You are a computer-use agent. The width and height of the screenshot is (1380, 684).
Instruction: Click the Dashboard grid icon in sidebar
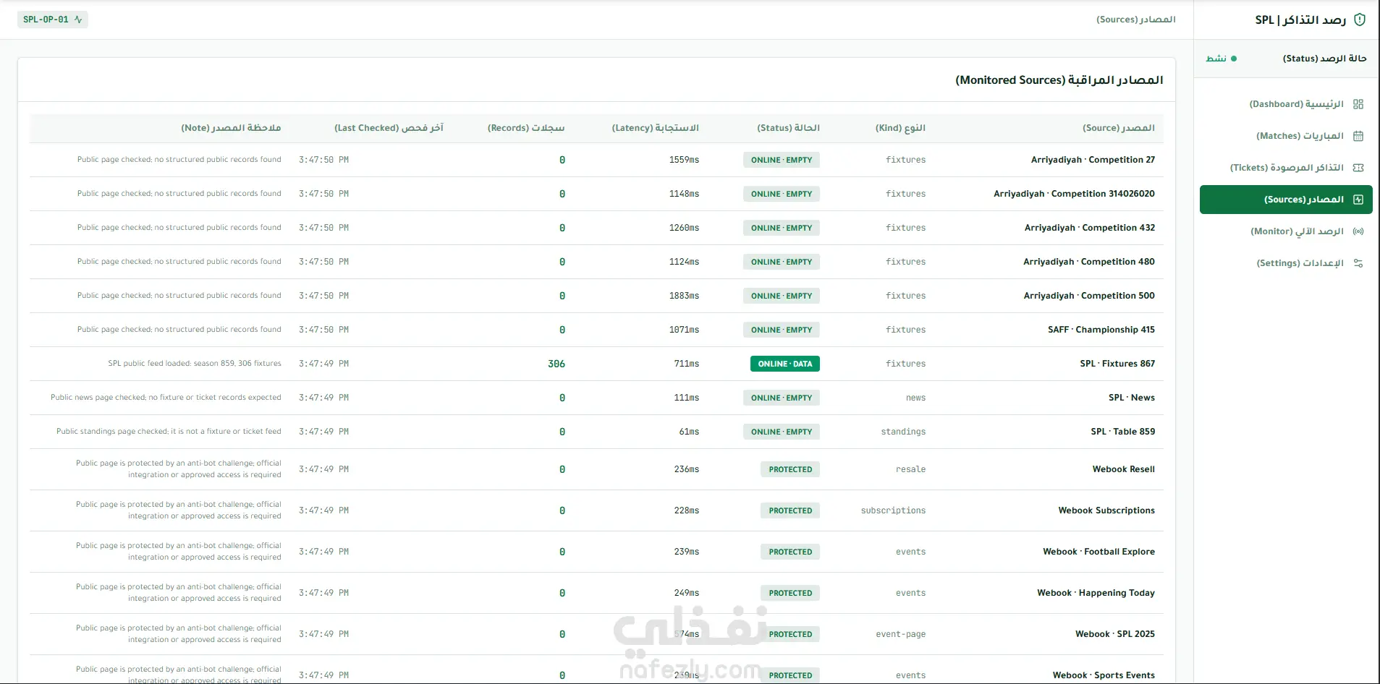[1358, 104]
